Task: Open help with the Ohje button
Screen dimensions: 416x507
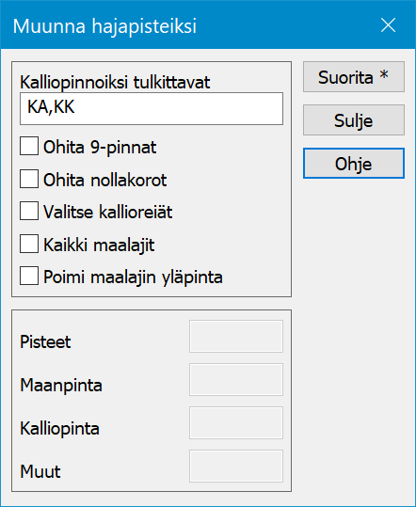Action: point(354,164)
